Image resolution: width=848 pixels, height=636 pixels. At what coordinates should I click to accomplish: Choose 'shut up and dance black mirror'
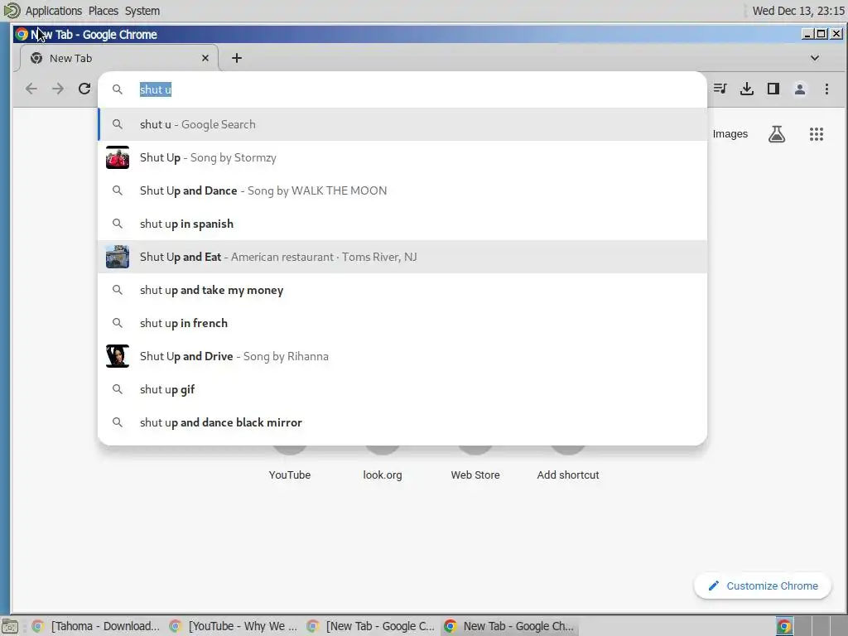[402, 422]
